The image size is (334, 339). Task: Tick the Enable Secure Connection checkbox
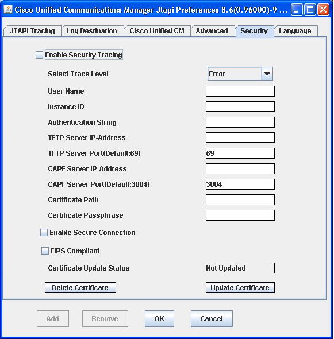point(44,232)
